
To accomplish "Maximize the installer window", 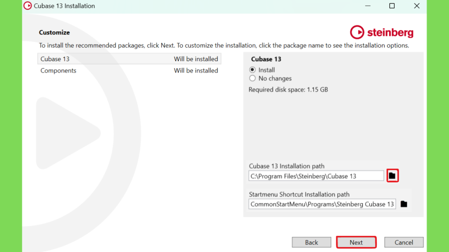I will click(x=392, y=6).
